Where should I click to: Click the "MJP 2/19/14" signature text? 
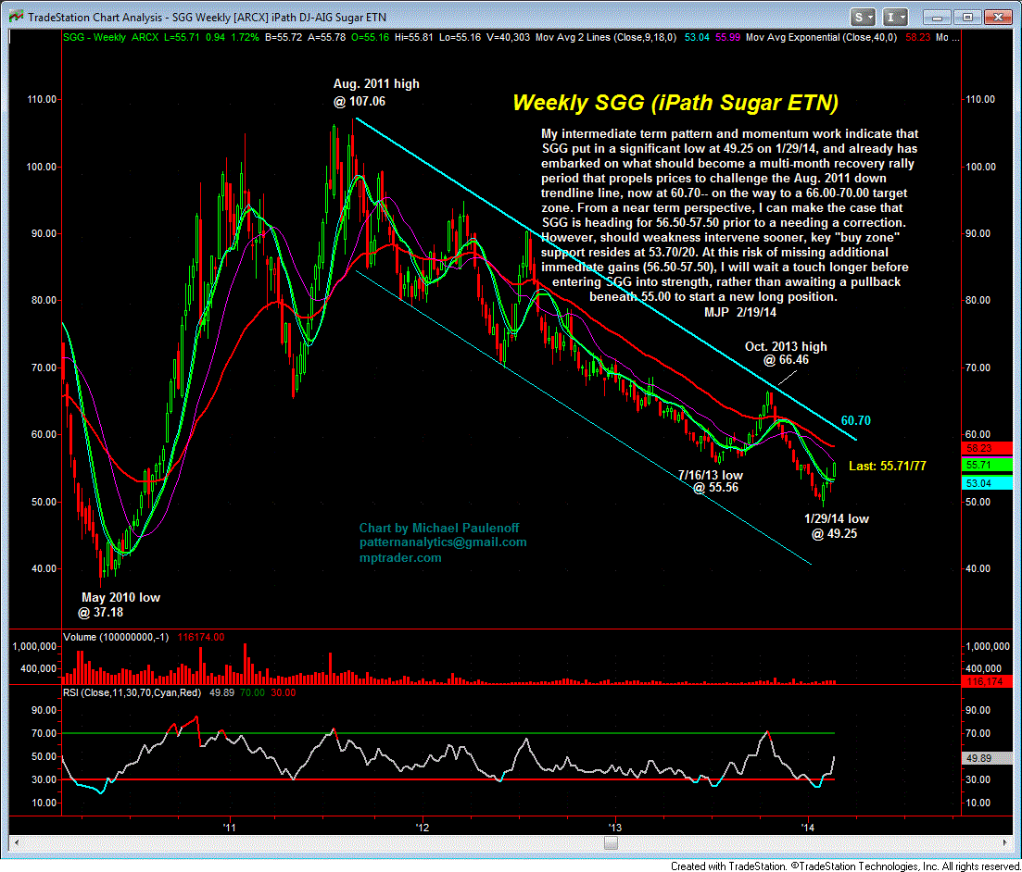tap(740, 313)
